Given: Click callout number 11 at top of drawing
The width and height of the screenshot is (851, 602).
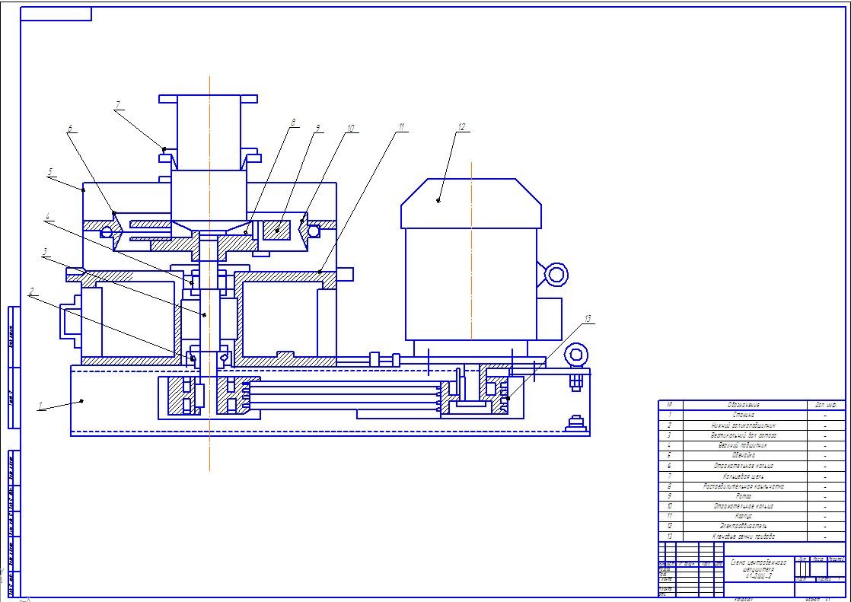Looking at the screenshot, I should click(401, 126).
